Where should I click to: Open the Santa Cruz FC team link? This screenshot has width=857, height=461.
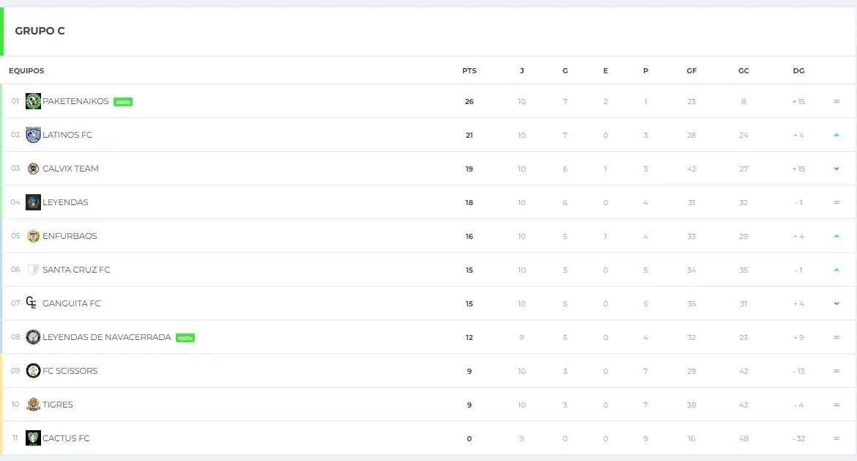[76, 270]
